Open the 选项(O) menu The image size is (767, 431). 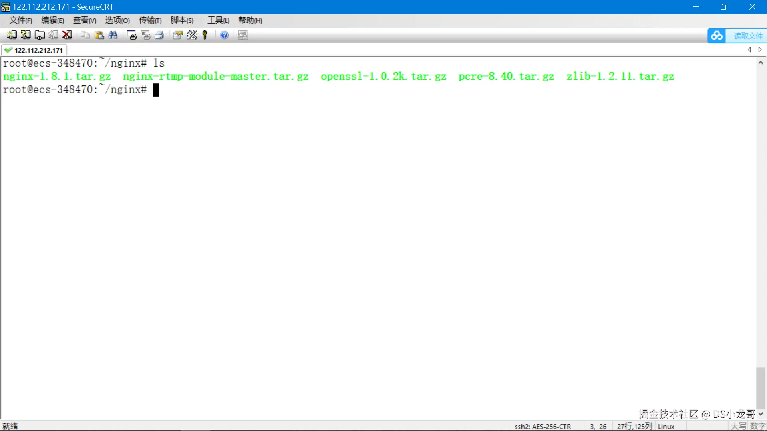[117, 20]
